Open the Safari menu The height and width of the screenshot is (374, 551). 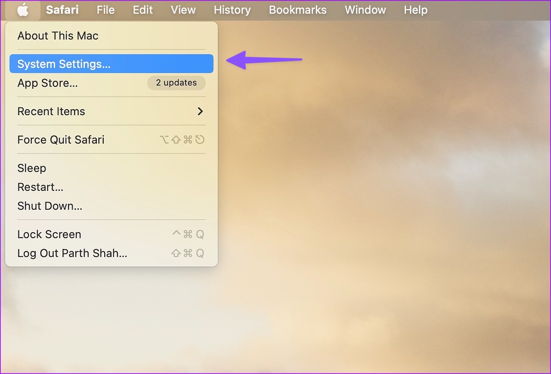pos(62,10)
